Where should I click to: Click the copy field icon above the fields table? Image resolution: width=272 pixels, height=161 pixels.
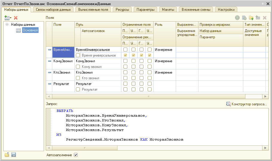[244, 18]
